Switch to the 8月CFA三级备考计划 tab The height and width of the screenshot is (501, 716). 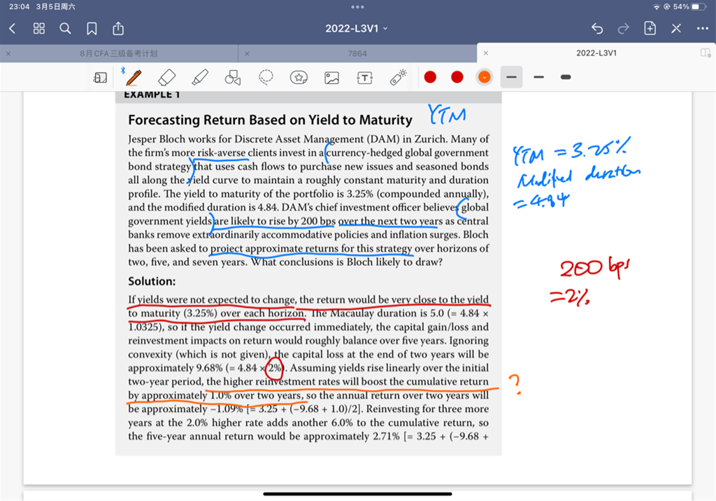click(x=119, y=53)
